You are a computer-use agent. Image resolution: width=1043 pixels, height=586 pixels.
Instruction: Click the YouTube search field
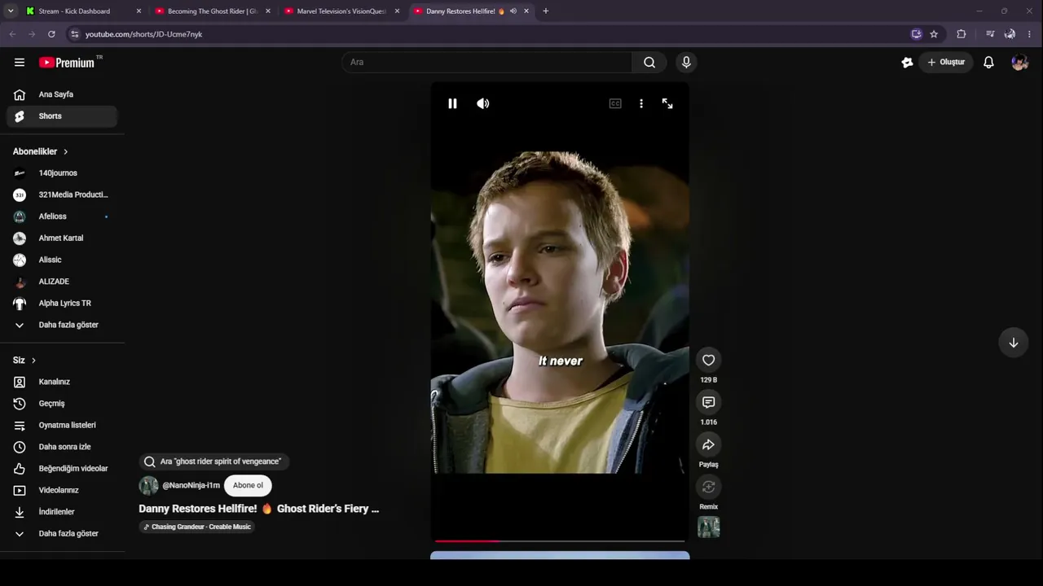coord(486,62)
